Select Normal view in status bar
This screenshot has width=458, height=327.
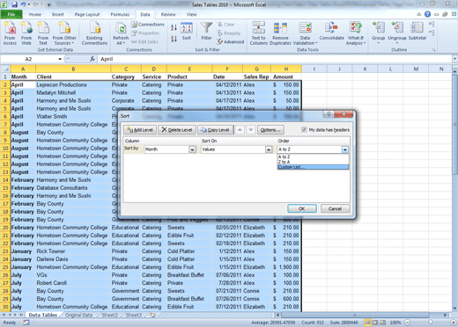coord(367,323)
